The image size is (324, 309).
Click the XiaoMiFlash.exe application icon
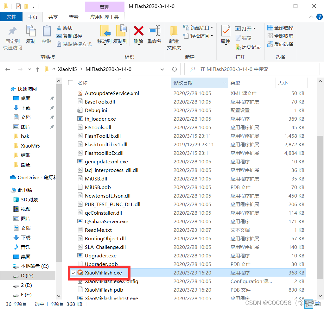[80, 273]
